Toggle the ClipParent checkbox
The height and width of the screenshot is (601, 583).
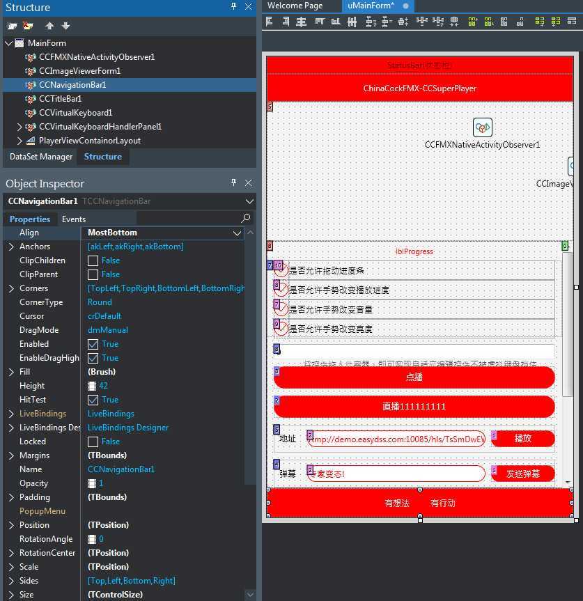pyautogui.click(x=93, y=274)
